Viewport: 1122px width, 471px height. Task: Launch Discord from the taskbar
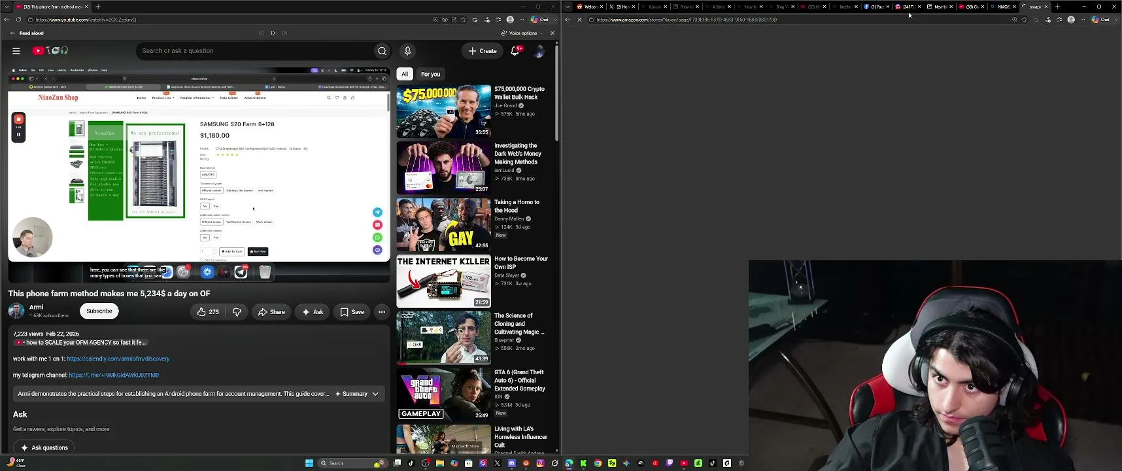coord(512,463)
